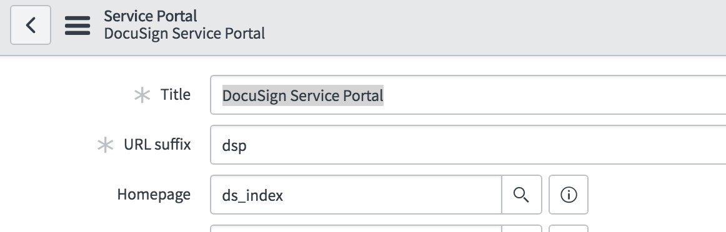Screen dimensions: 726x232
Task: Click into the URL suffix field
Action: pyautogui.click(x=468, y=145)
